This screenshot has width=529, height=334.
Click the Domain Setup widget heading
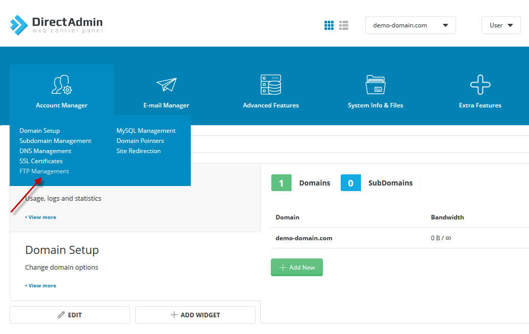[x=62, y=250]
